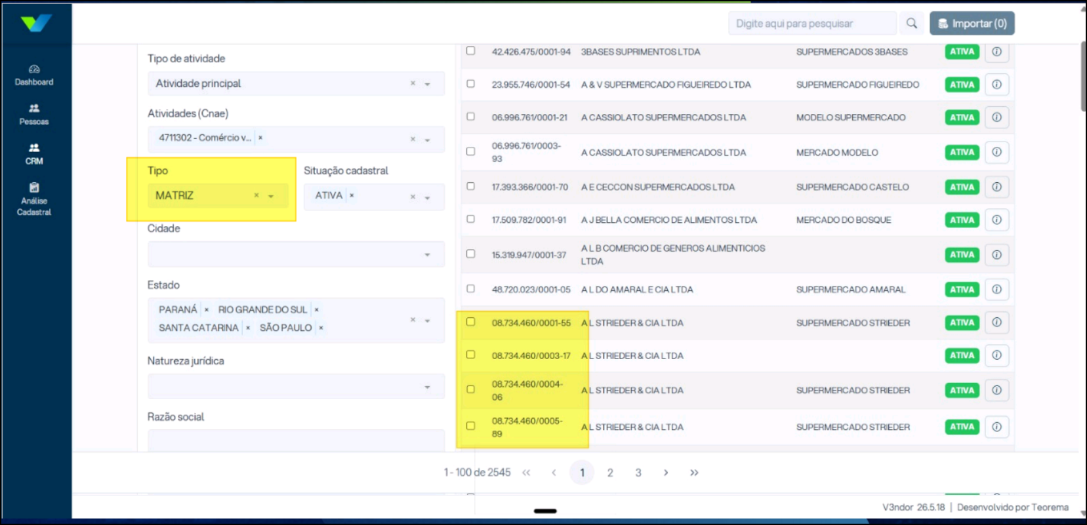
Task: Click the results list vertical scrollbar
Action: click(x=1082, y=76)
